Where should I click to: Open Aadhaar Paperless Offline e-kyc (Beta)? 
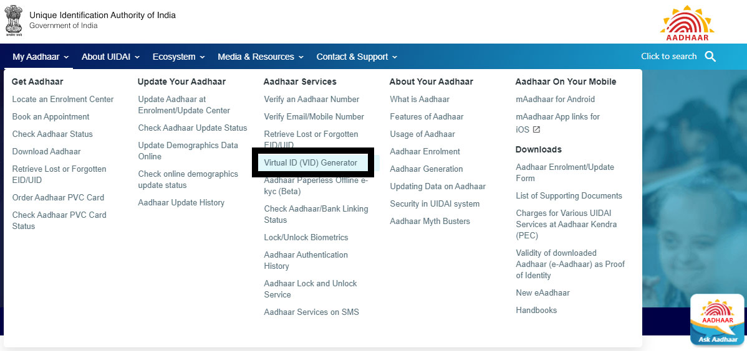(316, 186)
